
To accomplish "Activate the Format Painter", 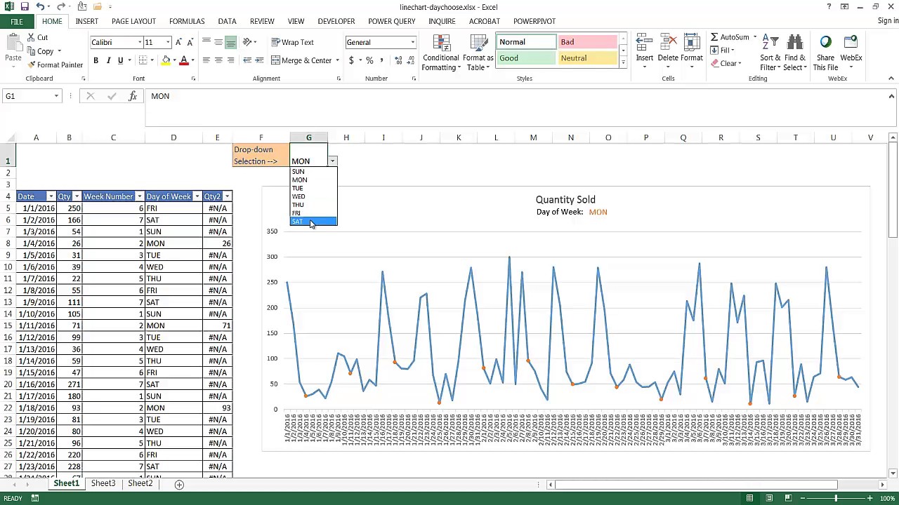I will [55, 65].
